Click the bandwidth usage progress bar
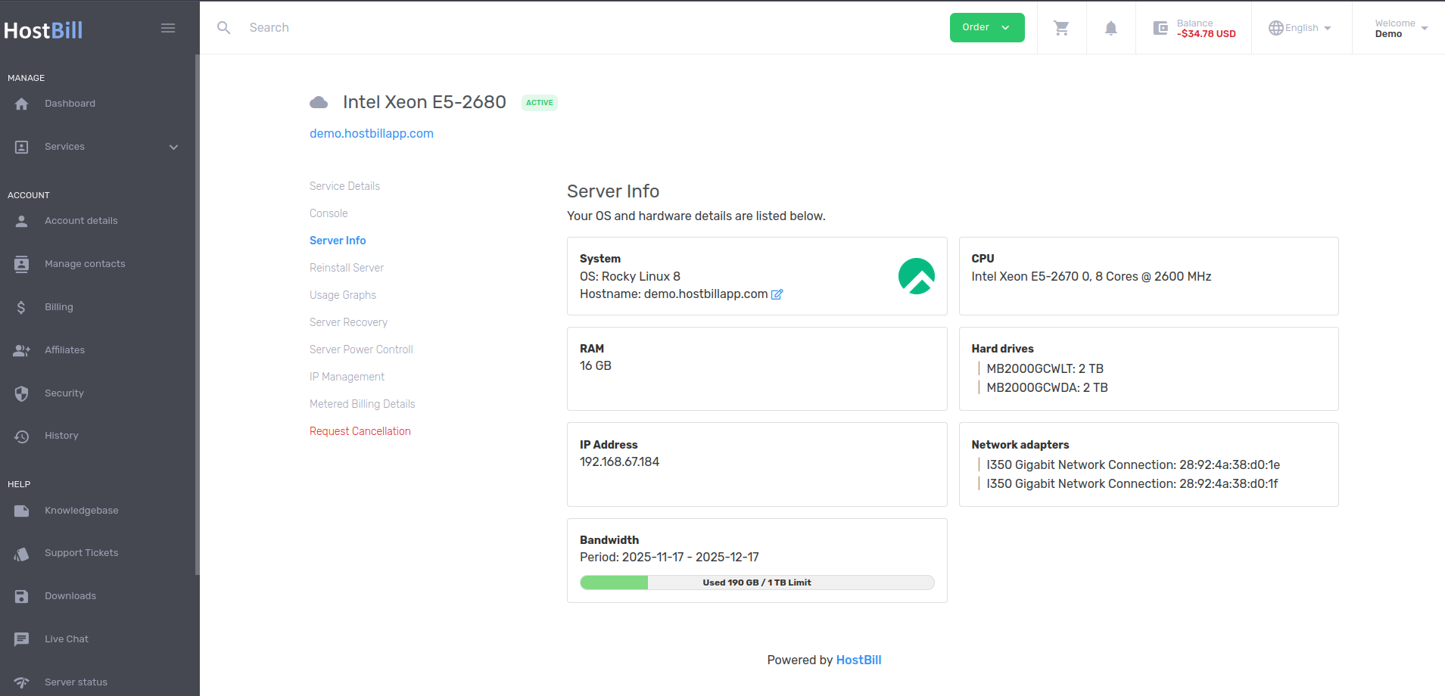 point(757,583)
